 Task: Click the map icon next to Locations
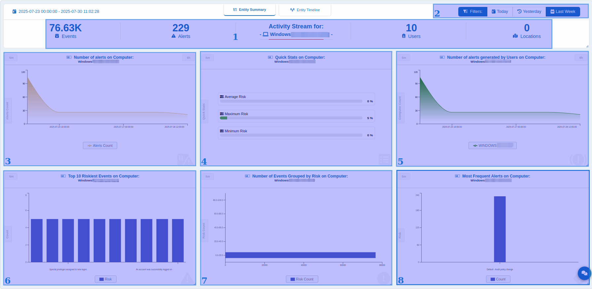click(515, 36)
